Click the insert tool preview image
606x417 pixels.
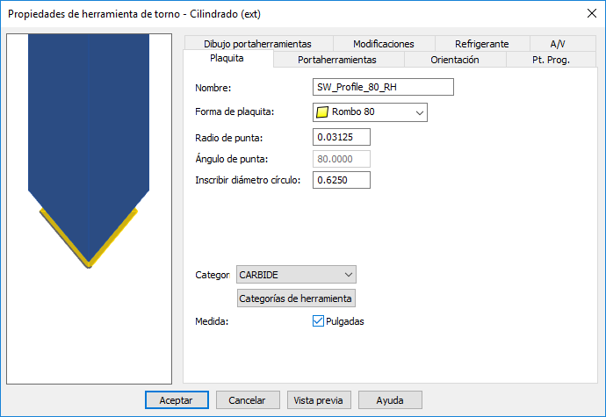89,209
